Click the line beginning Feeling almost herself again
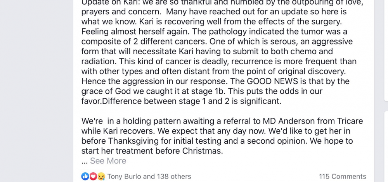 (214, 32)
